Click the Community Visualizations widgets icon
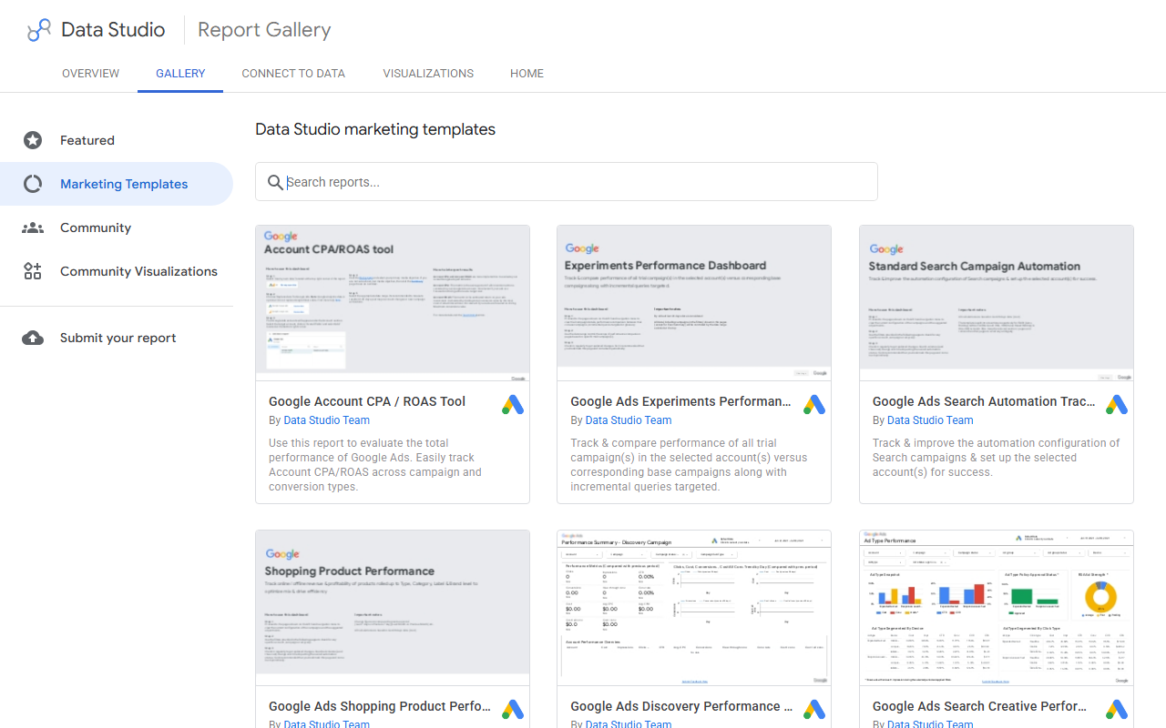1166x728 pixels. point(33,271)
